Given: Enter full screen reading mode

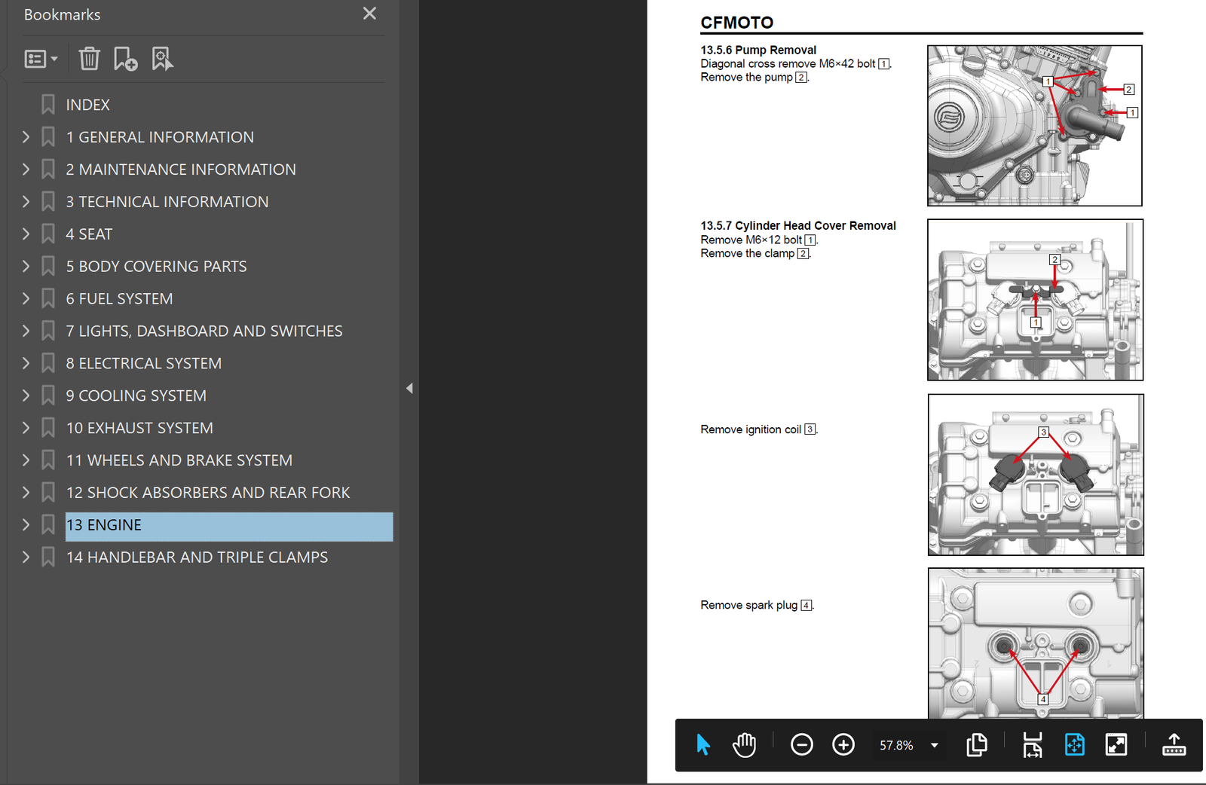Looking at the screenshot, I should pyautogui.click(x=1116, y=745).
